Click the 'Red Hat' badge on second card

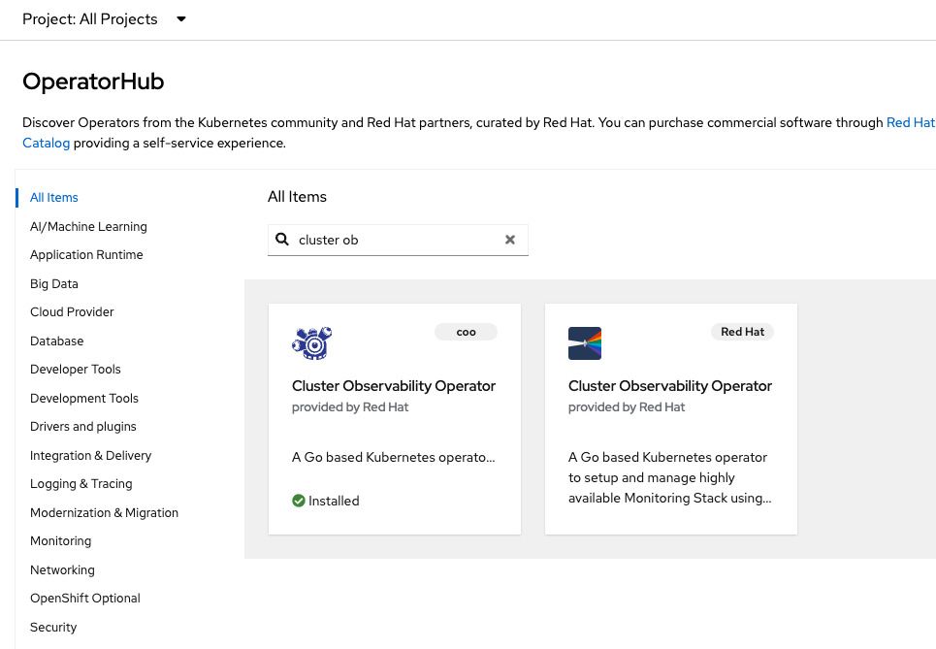pyautogui.click(x=742, y=332)
